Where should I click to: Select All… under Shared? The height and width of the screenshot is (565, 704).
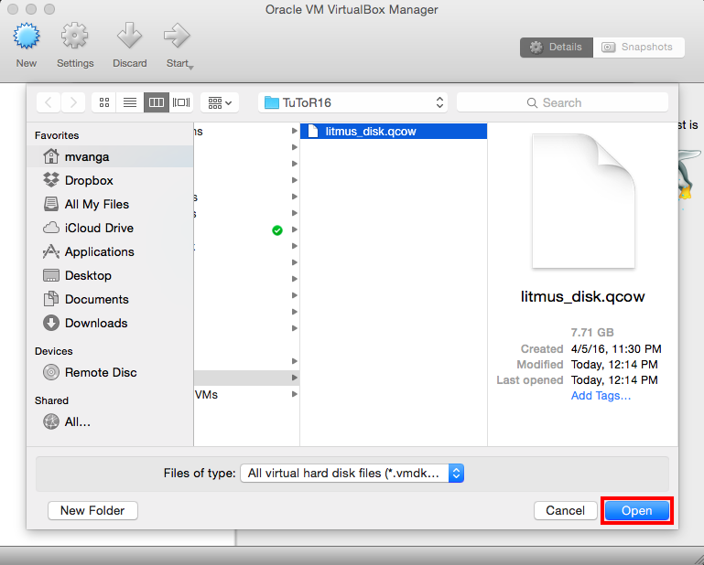tap(110, 421)
